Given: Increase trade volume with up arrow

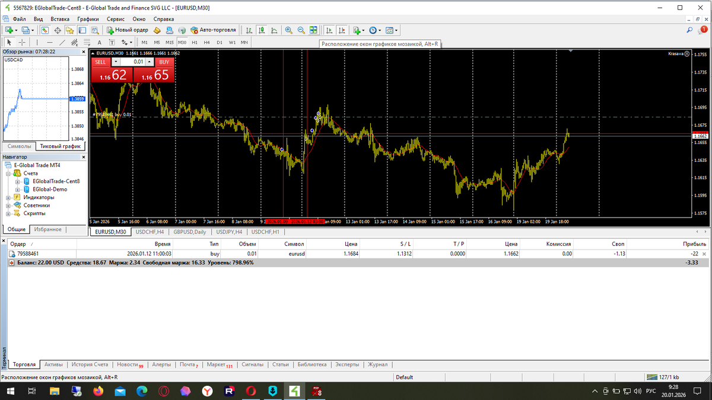Looking at the screenshot, I should coord(150,62).
